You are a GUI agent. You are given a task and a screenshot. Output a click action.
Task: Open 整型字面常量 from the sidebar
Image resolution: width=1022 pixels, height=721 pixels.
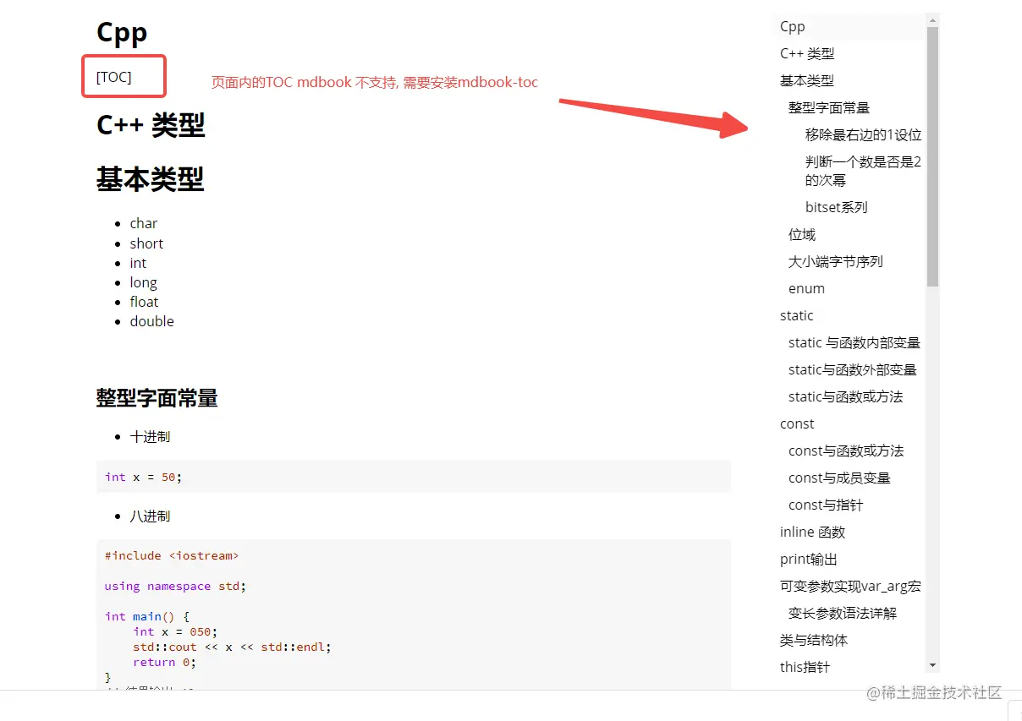point(825,107)
